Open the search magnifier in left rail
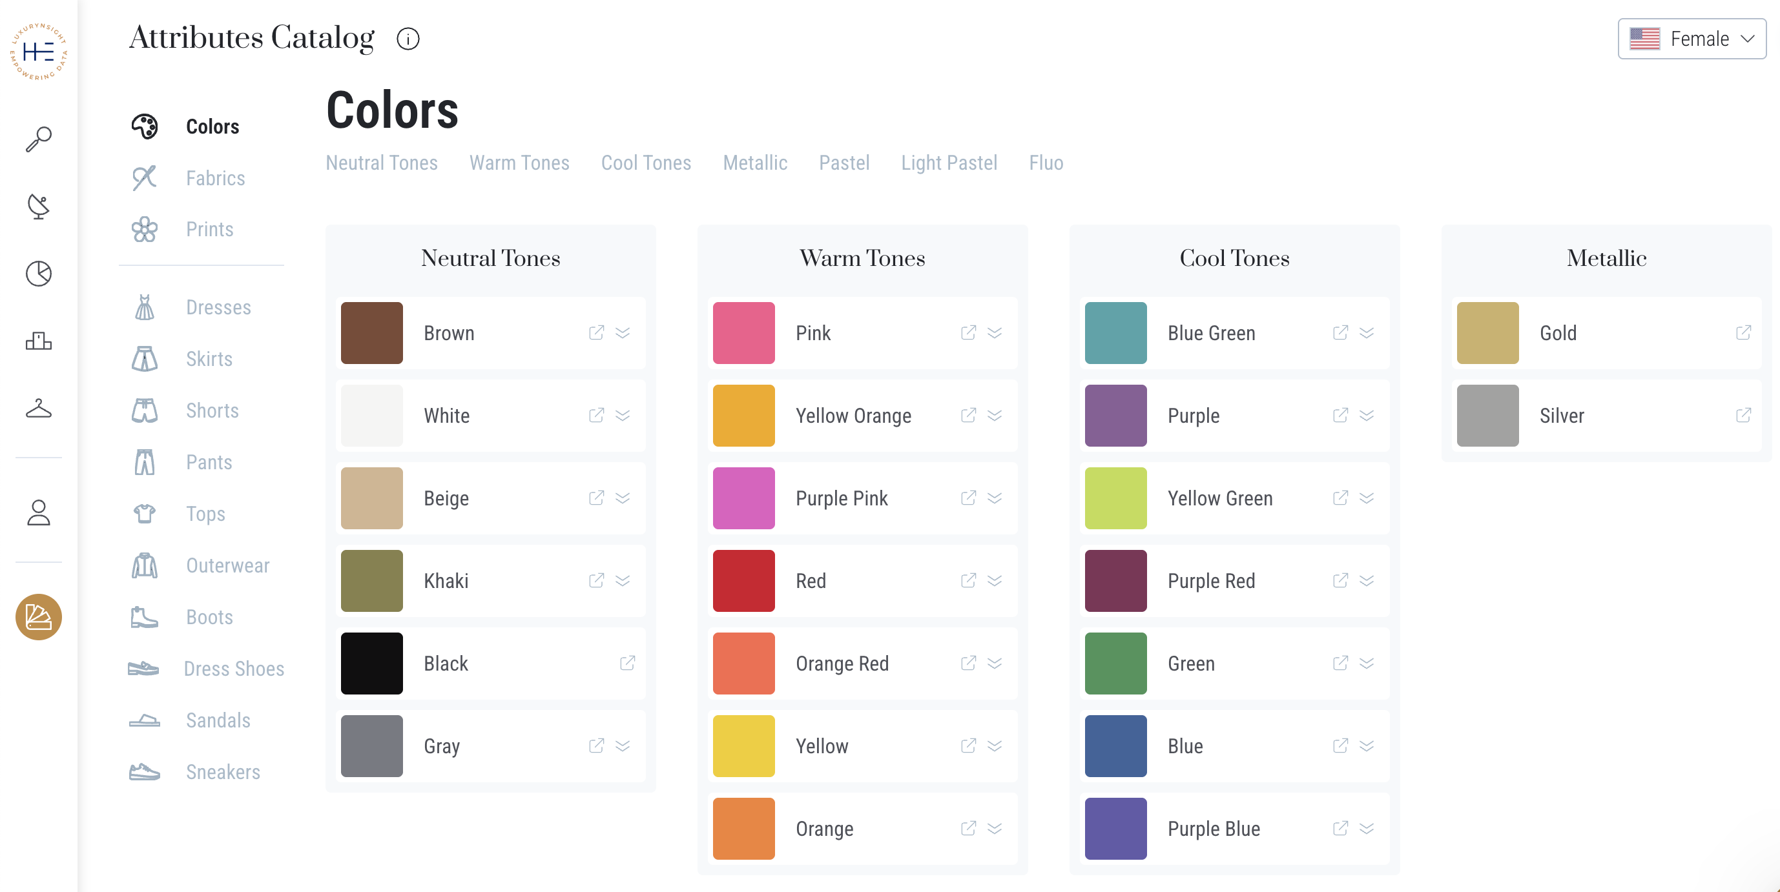The width and height of the screenshot is (1780, 892). pos(39,139)
